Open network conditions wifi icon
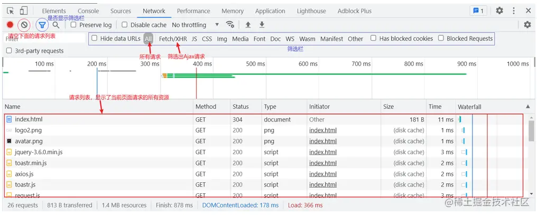This screenshot has width=537, height=215. (x=230, y=25)
